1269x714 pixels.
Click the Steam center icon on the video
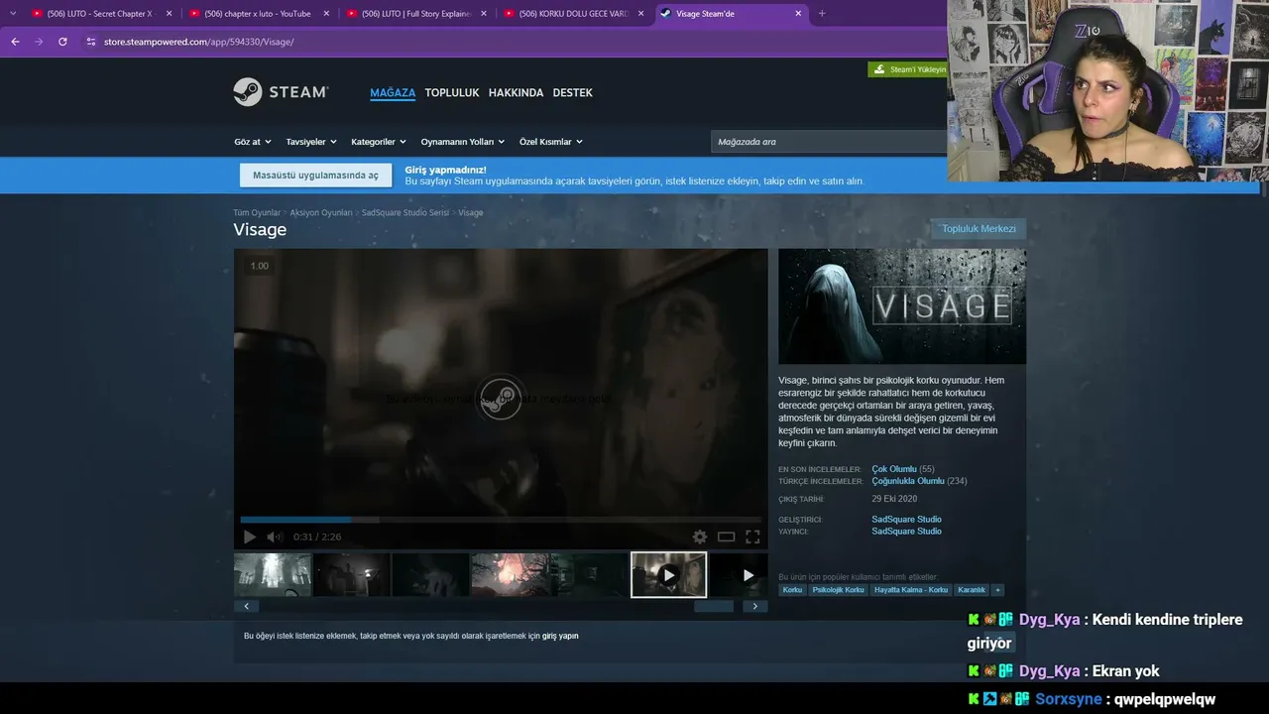tap(500, 398)
